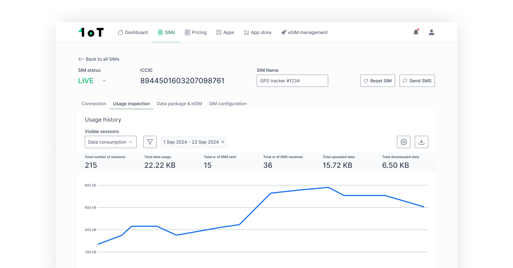Image resolution: width=513 pixels, height=268 pixels.
Task: Switch to the Connection tab
Action: [x=94, y=104]
